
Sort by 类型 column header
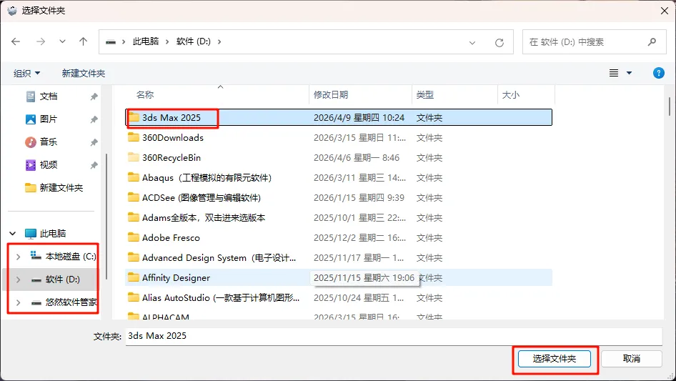[424, 94]
